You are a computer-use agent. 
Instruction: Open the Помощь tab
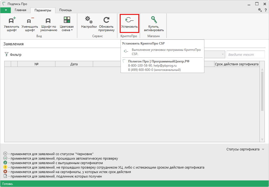point(65,10)
